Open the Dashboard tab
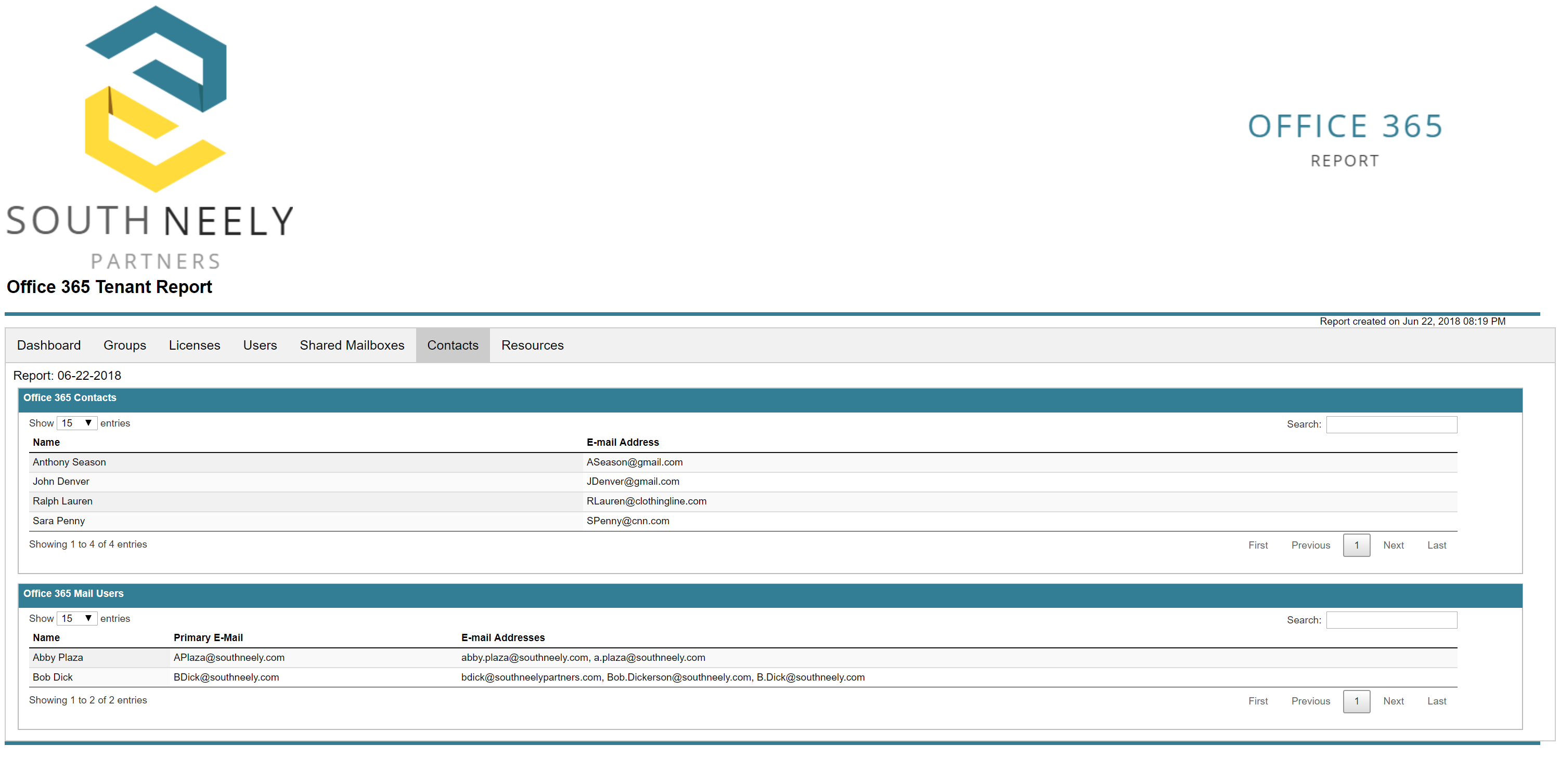This screenshot has height=758, width=1560. click(x=48, y=345)
